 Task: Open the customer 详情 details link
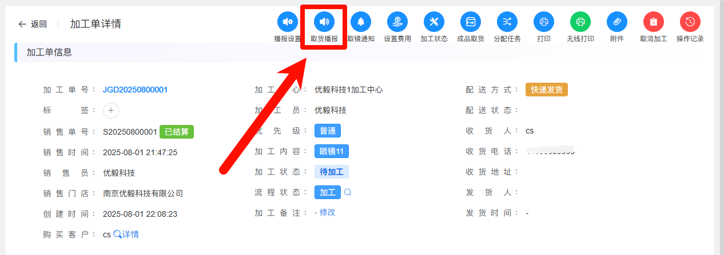(126, 234)
